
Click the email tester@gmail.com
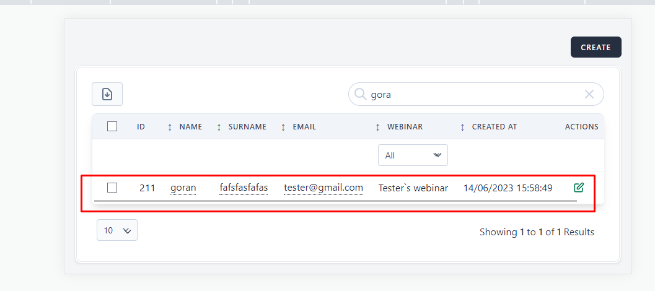point(323,188)
